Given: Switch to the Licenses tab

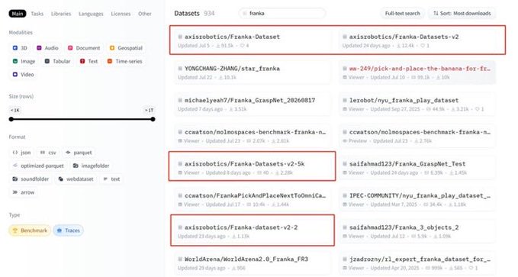Looking at the screenshot, I should click(x=121, y=14).
